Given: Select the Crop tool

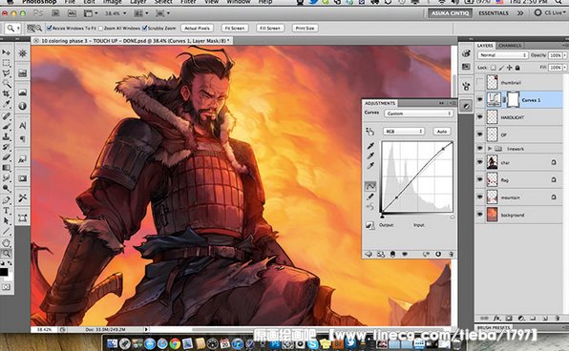Looking at the screenshot, I should click(6, 93).
